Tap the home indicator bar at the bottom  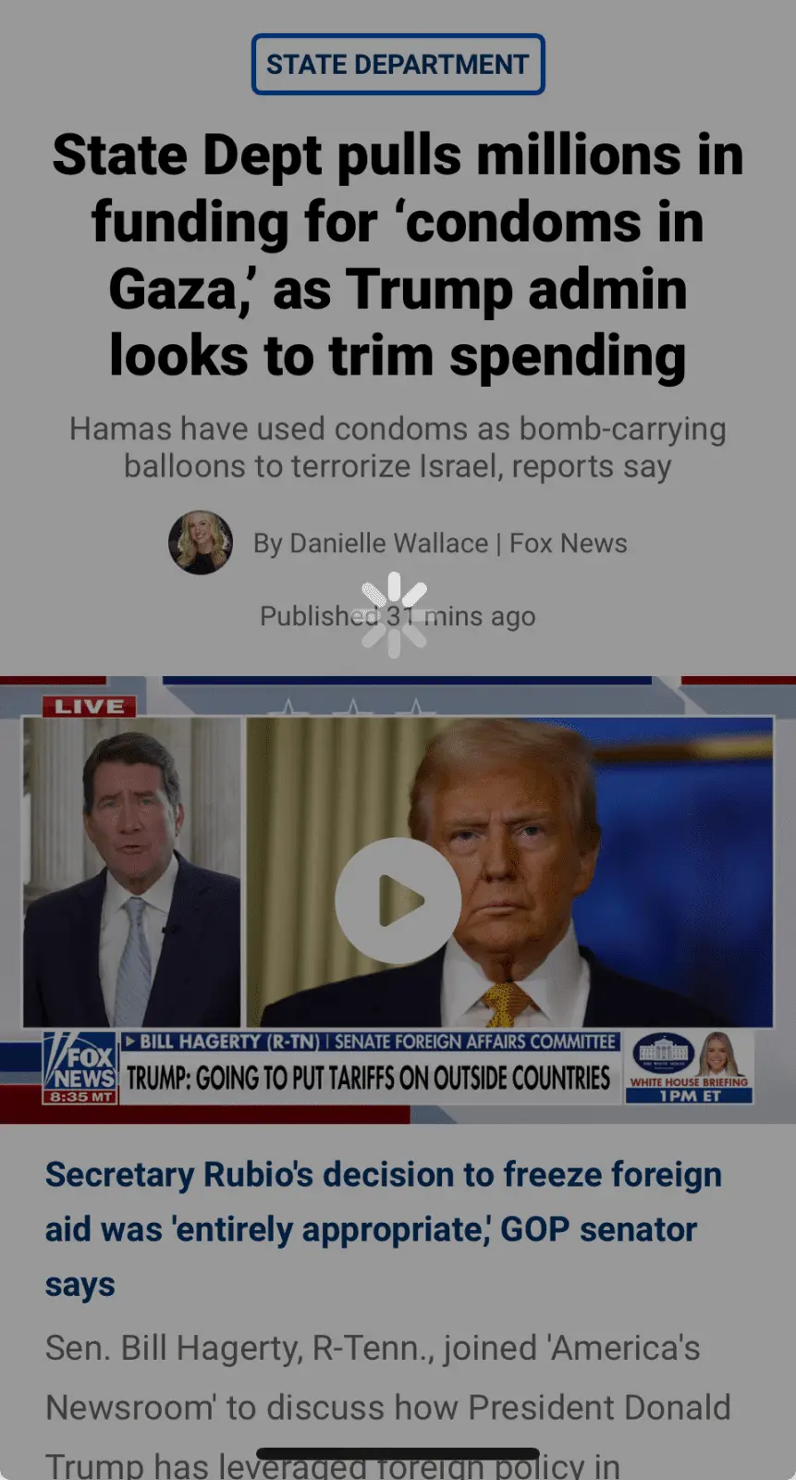coord(398,1453)
